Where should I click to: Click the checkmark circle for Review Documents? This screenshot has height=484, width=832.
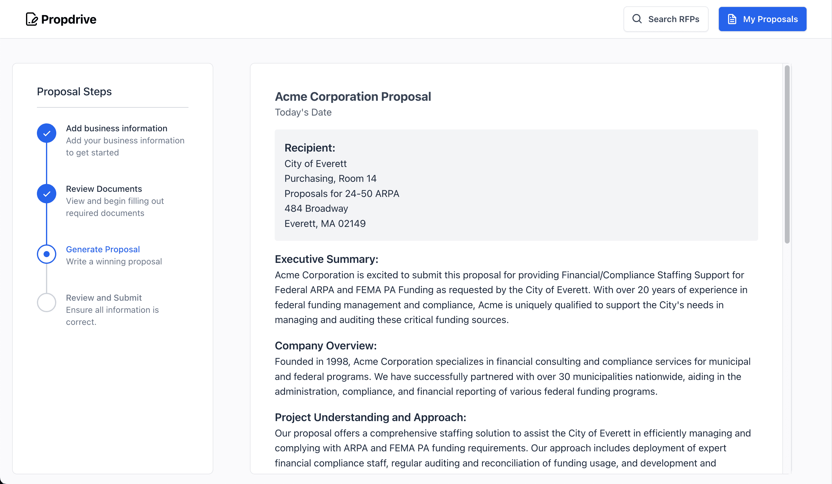(x=47, y=194)
